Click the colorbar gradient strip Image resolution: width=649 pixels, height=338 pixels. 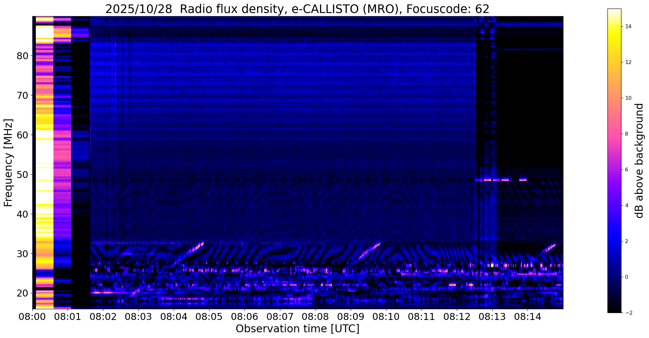(614, 161)
